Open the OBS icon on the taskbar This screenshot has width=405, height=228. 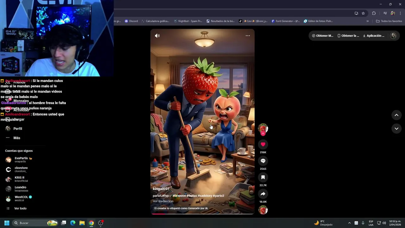click(x=101, y=223)
